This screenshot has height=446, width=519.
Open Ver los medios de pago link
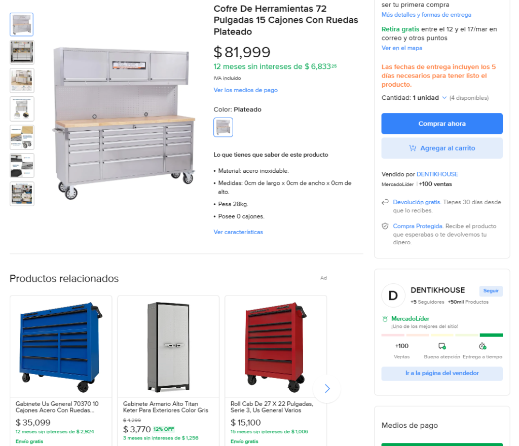click(x=246, y=90)
